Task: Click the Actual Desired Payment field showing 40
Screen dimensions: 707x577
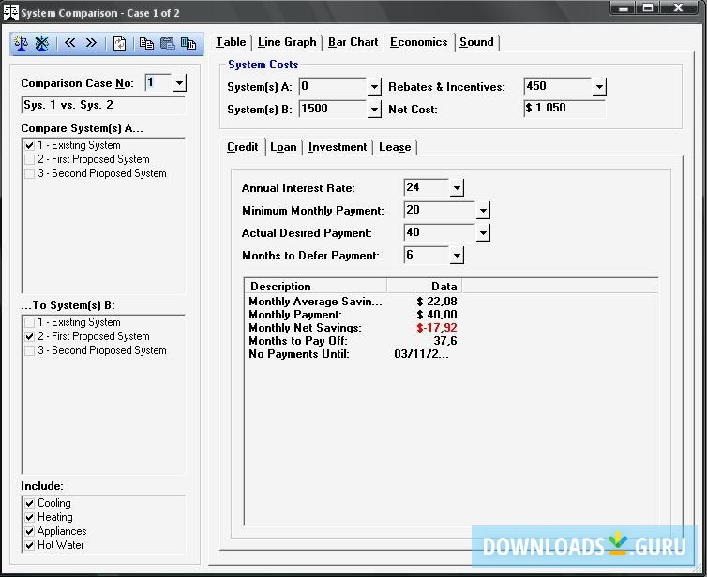Action: pyautogui.click(x=440, y=233)
